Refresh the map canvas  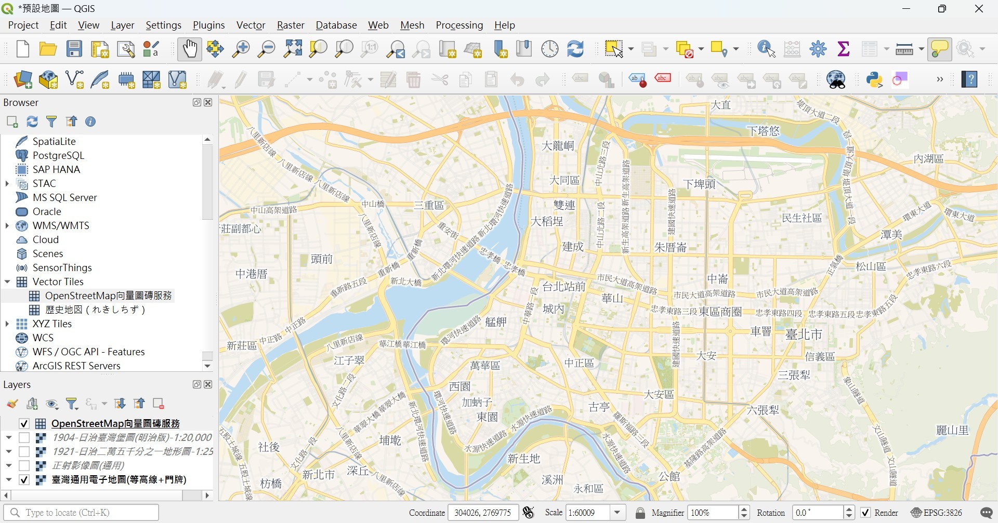point(575,48)
